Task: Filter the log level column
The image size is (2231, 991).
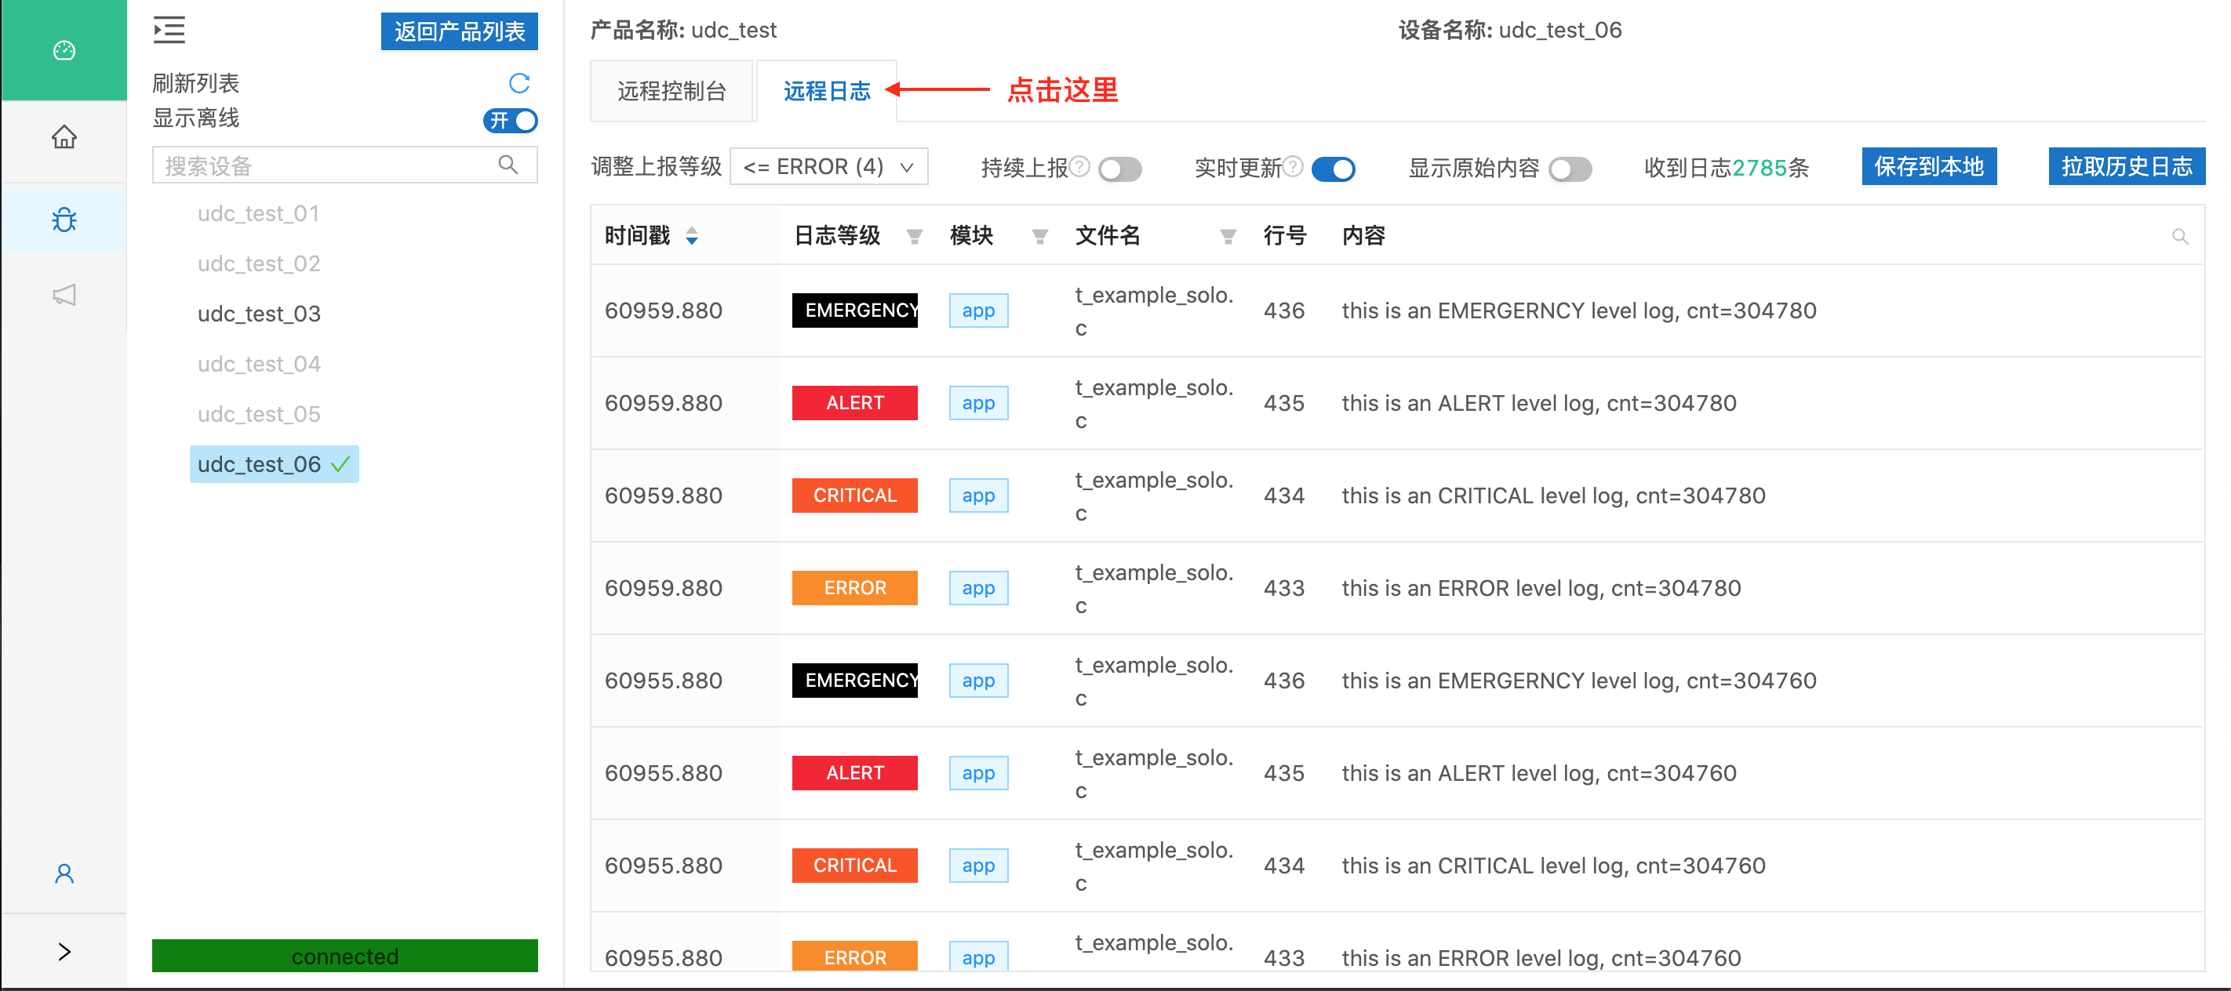Action: tap(914, 236)
